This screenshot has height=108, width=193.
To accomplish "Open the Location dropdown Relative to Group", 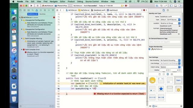I will pyautogui.click(x=170, y=23).
